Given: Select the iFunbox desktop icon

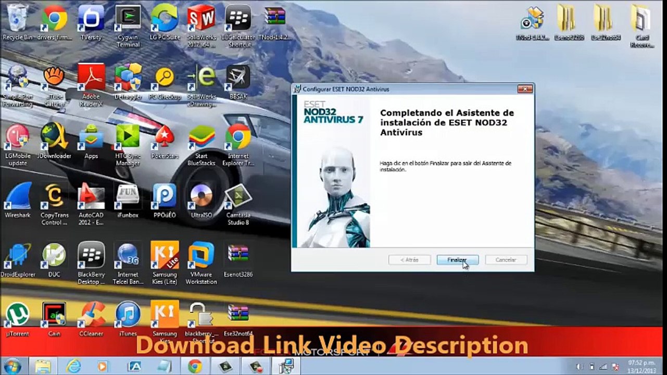Looking at the screenshot, I should tap(128, 201).
